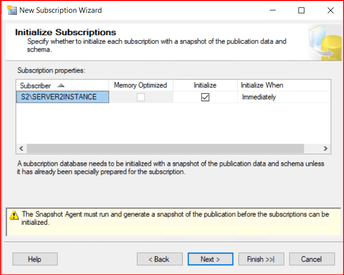Click the Initialize column header

tap(205, 85)
